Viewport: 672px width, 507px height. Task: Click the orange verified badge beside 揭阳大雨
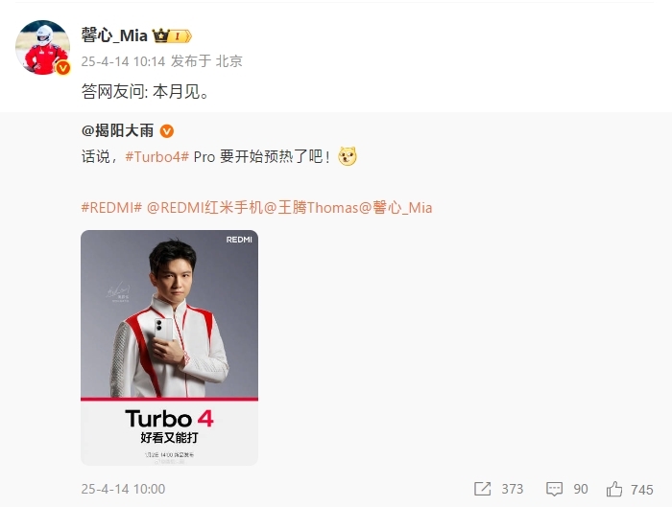[x=167, y=131]
